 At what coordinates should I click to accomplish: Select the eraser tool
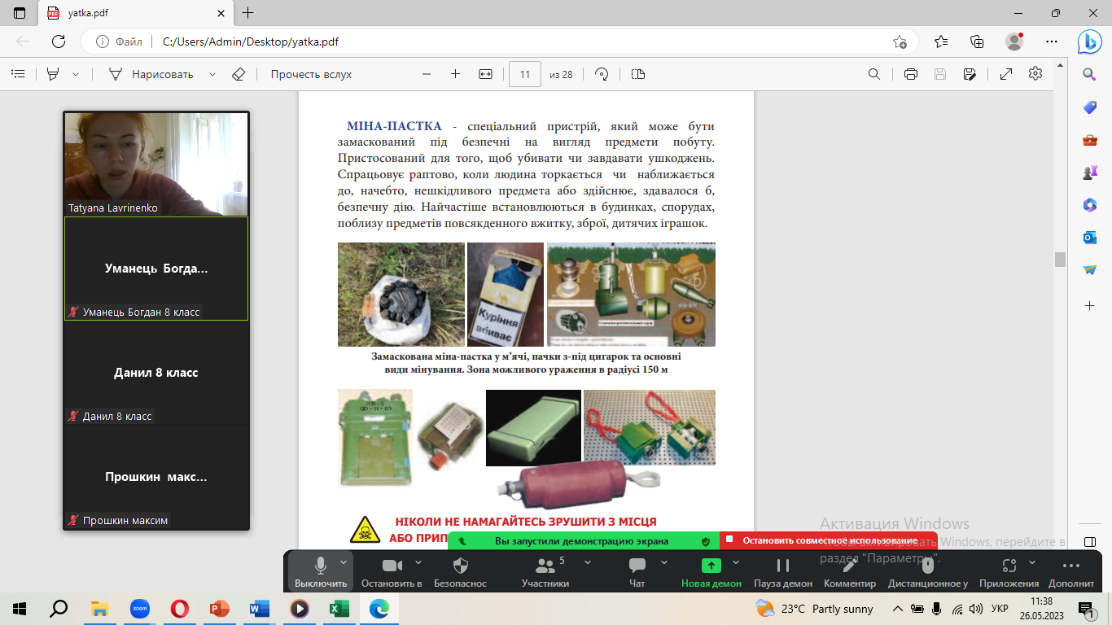[238, 74]
